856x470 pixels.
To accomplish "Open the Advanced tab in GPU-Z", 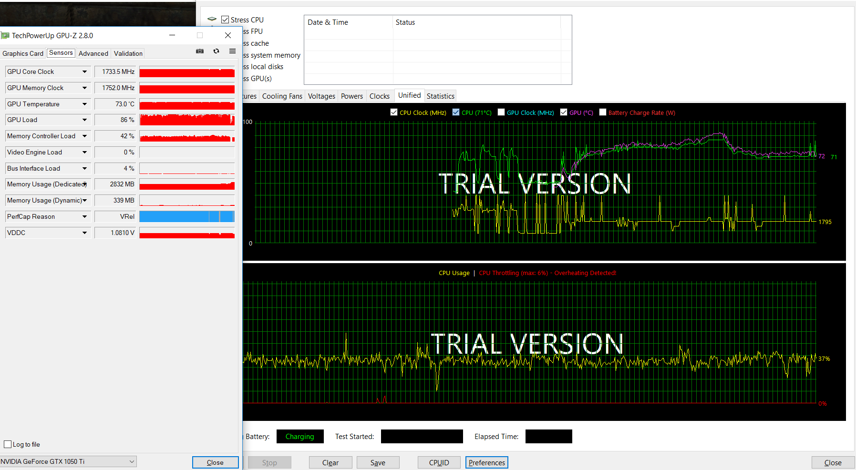I will pyautogui.click(x=93, y=53).
